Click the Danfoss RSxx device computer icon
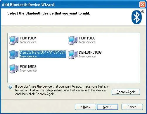 tap(14, 55)
